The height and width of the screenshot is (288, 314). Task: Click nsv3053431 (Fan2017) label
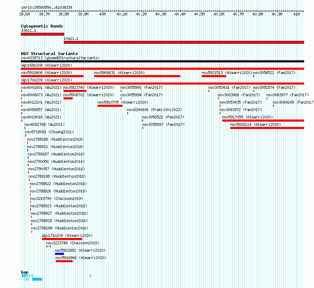point(229,87)
